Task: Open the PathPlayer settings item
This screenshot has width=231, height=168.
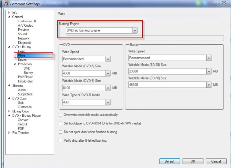Action: [x=25, y=77]
